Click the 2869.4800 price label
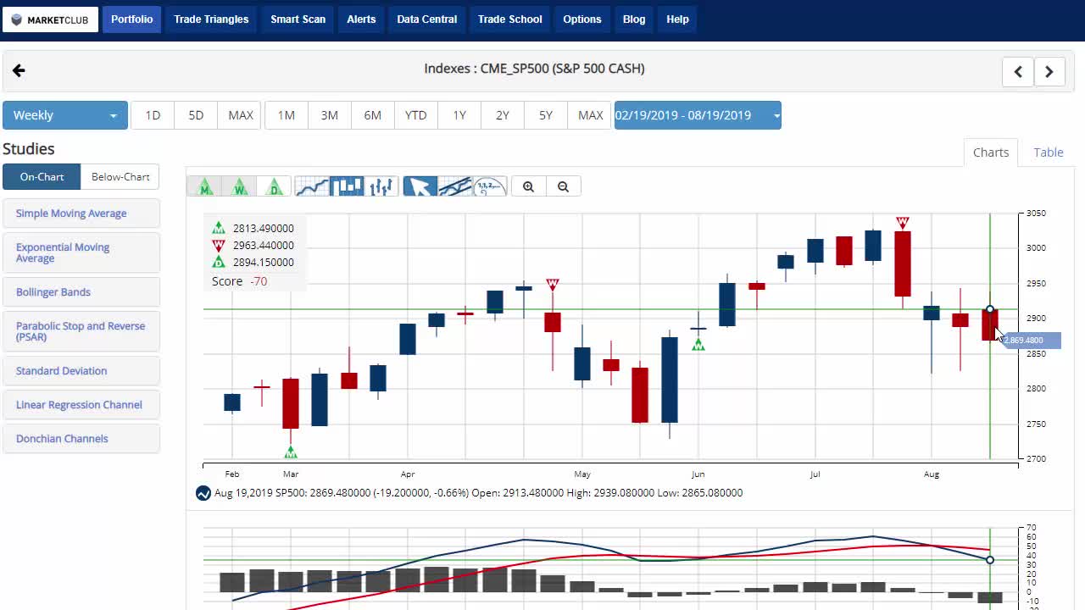The width and height of the screenshot is (1085, 610). pyautogui.click(x=1030, y=341)
